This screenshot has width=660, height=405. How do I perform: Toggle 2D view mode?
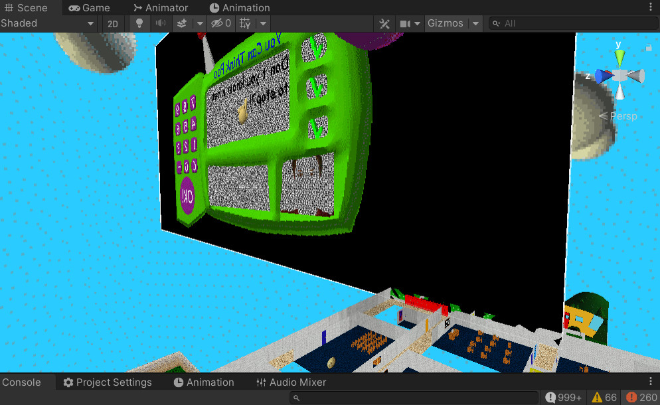[113, 24]
